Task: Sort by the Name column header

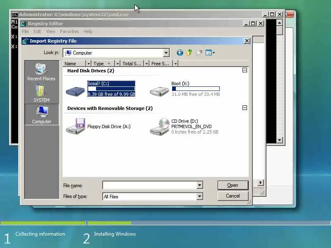Action: tap(74, 64)
